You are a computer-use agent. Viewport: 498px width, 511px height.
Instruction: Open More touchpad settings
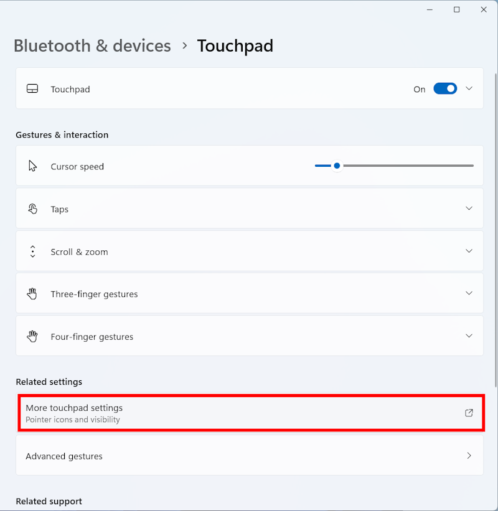click(x=251, y=413)
